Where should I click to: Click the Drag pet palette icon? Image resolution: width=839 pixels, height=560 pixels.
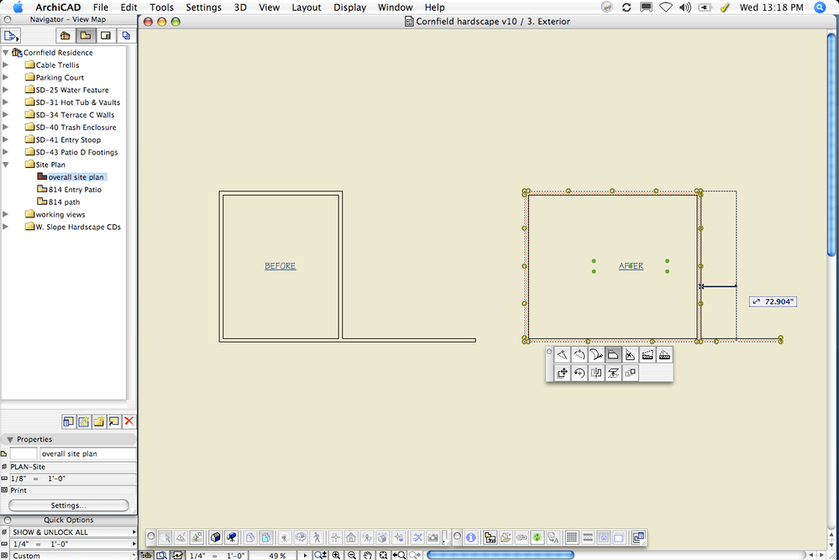point(562,373)
